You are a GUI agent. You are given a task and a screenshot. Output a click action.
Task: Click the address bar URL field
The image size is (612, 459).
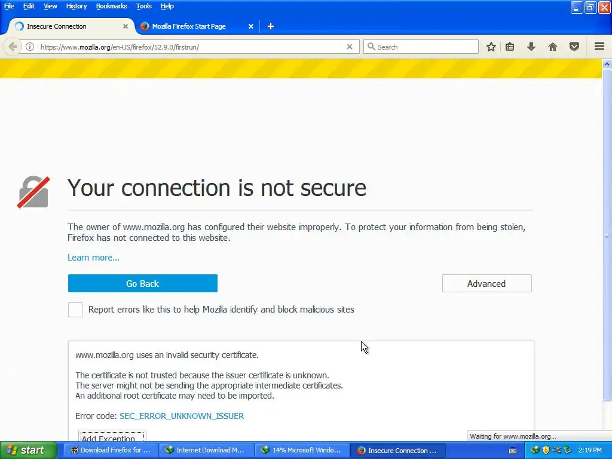[189, 47]
